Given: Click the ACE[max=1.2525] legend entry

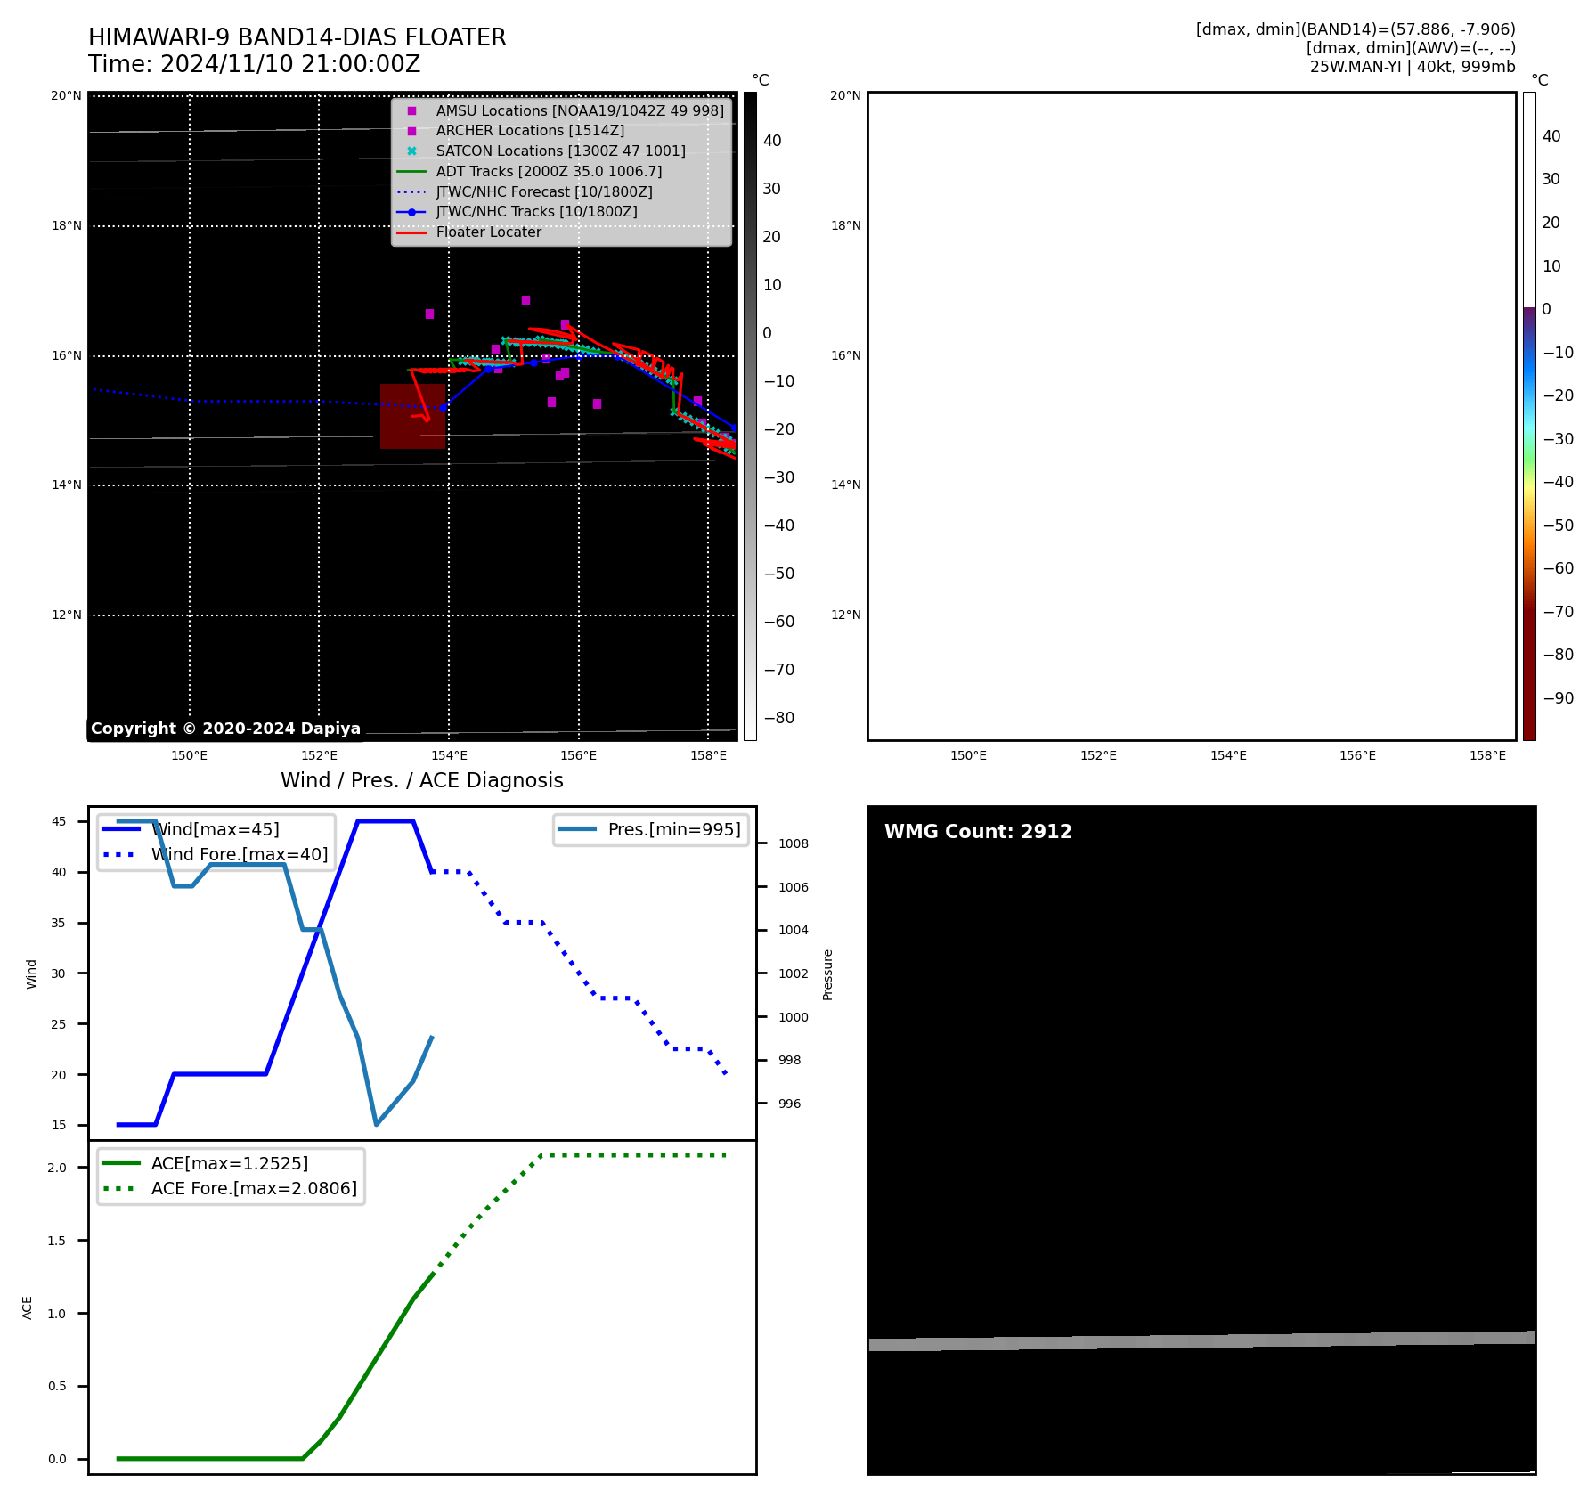Looking at the screenshot, I should click(x=230, y=1163).
